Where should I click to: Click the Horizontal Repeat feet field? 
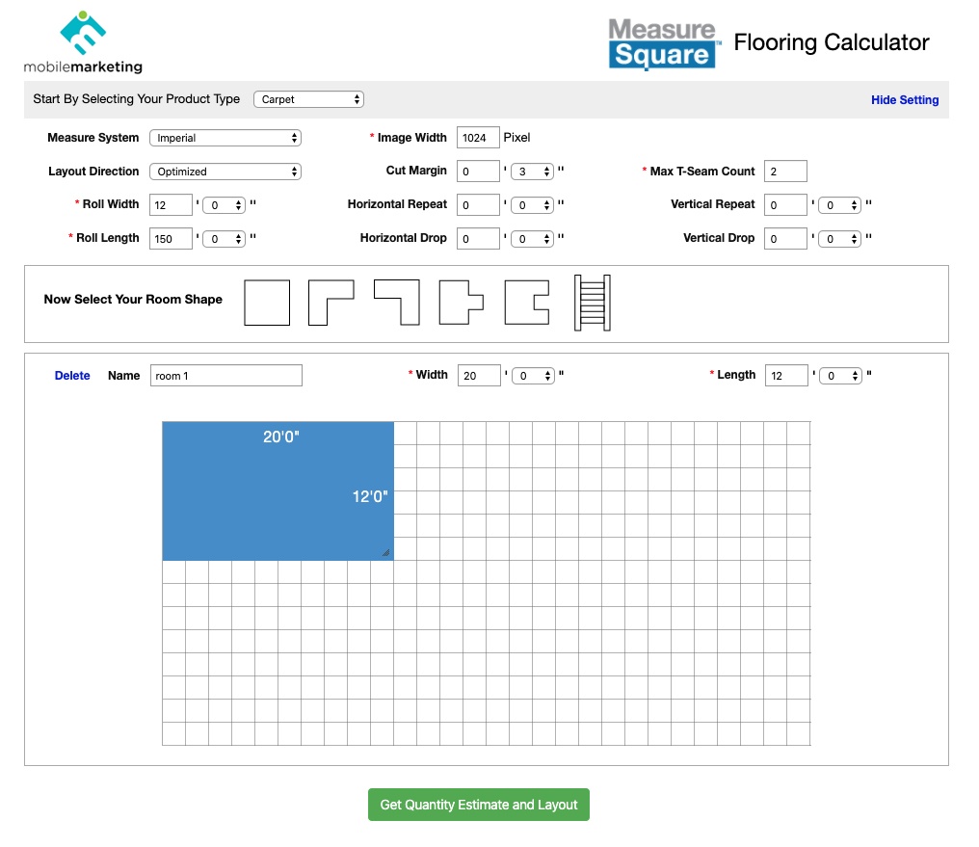coord(478,204)
